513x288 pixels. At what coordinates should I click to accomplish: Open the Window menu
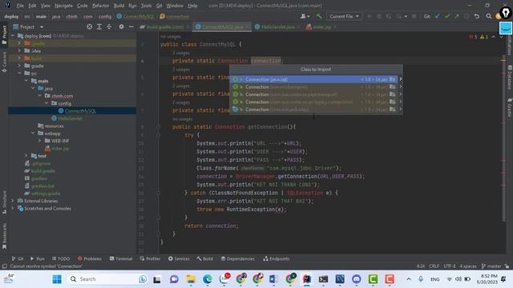[175, 6]
